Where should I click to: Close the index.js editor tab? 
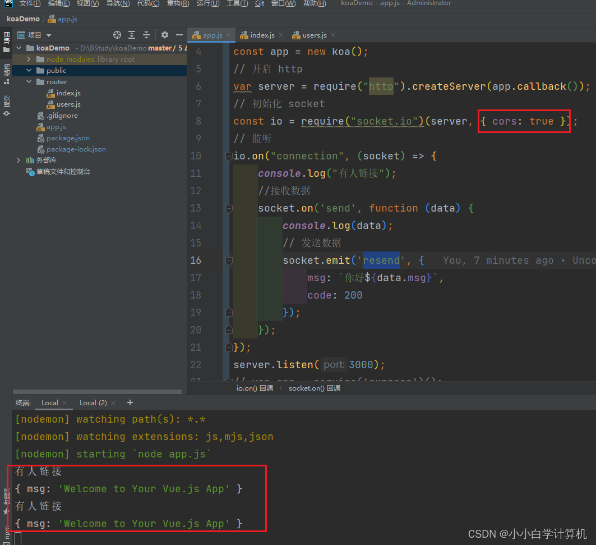click(x=281, y=35)
